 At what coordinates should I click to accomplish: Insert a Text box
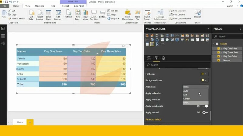(113, 11)
